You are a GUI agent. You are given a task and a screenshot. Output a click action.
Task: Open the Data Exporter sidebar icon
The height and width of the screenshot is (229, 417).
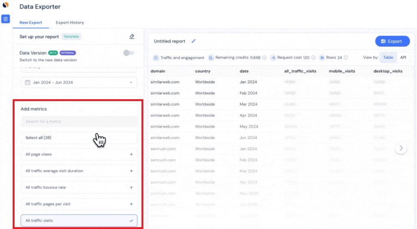click(x=5, y=19)
